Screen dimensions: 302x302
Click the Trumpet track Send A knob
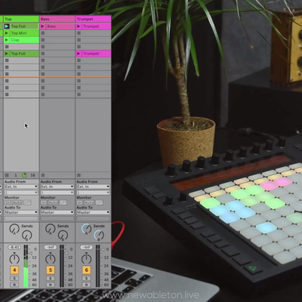tap(86, 229)
